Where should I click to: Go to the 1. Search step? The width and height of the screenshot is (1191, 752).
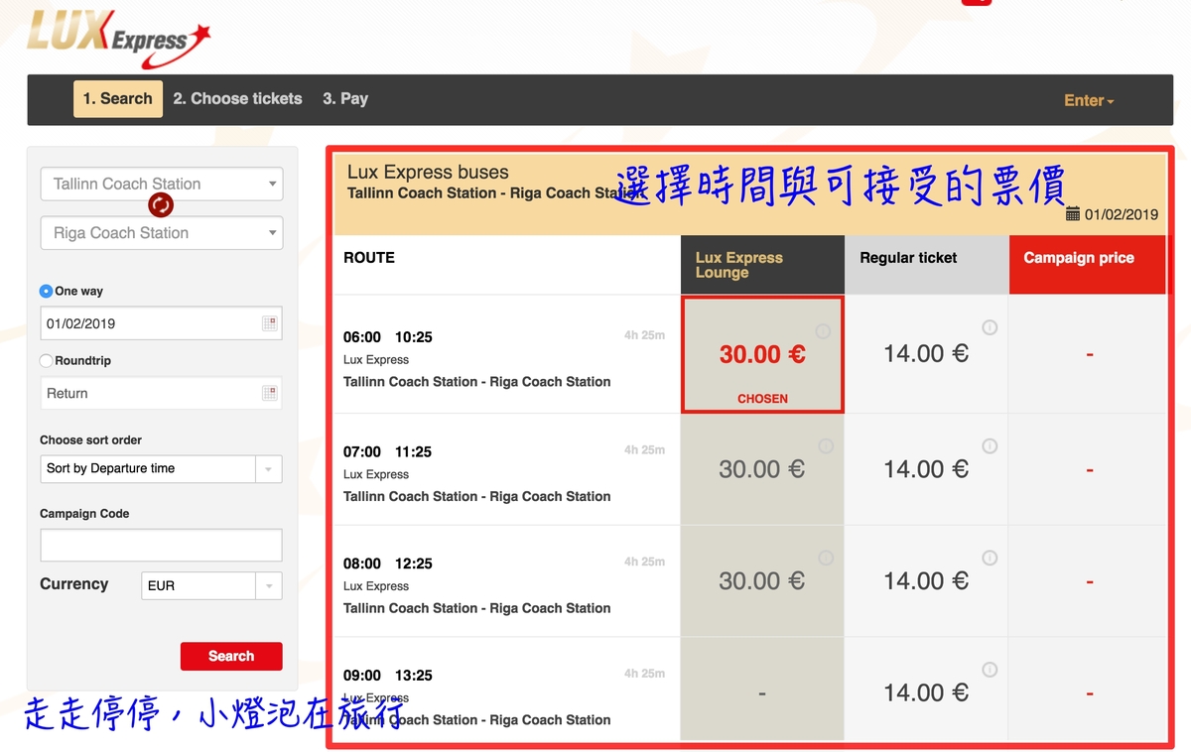[x=118, y=99]
